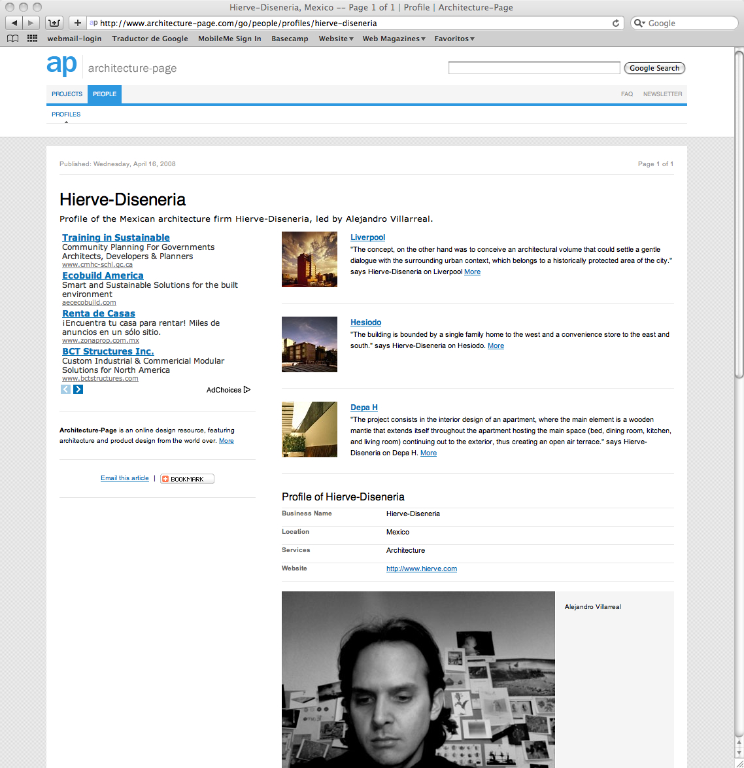Open the http://www.hierve.com website link
This screenshot has height=768, width=744.
(x=422, y=568)
